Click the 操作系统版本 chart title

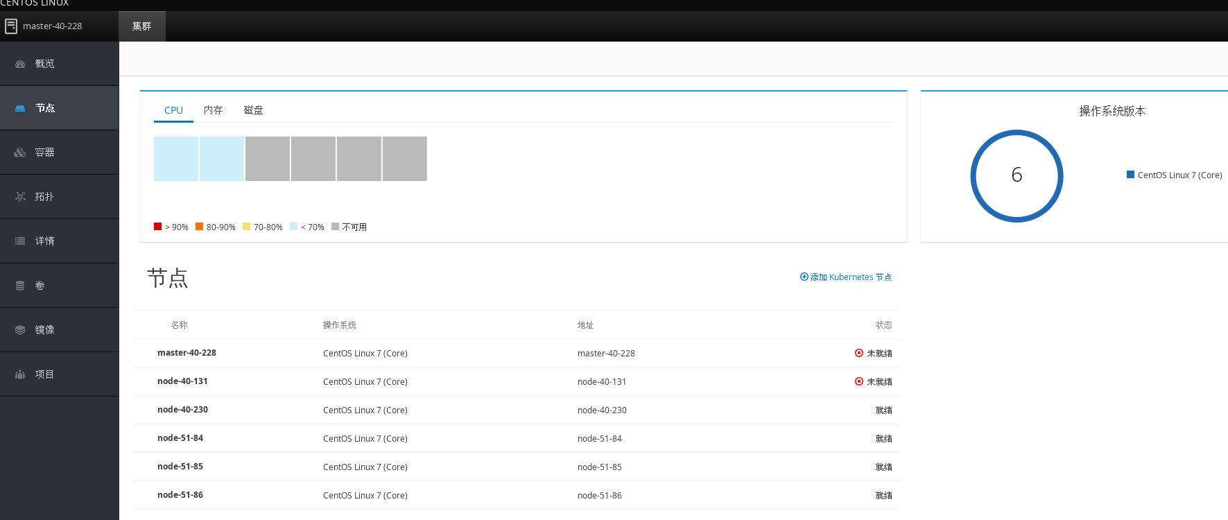1112,111
